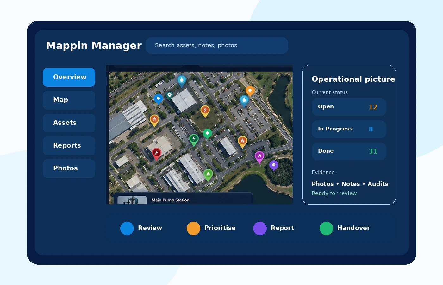Image resolution: width=443 pixels, height=285 pixels.
Task: Click the Evidence label
Action: pyautogui.click(x=323, y=172)
